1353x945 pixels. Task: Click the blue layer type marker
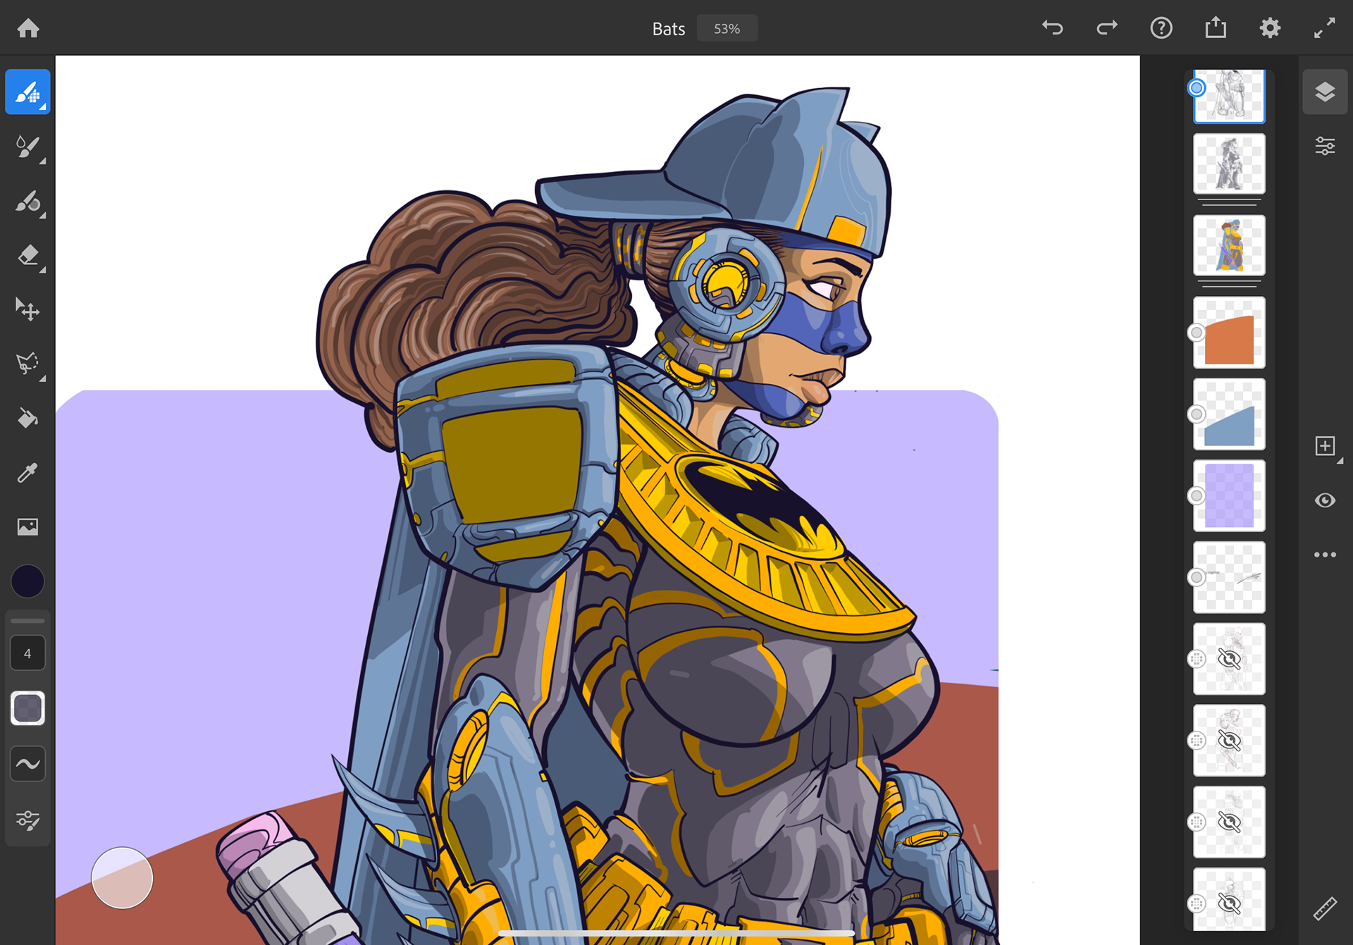pos(1196,414)
